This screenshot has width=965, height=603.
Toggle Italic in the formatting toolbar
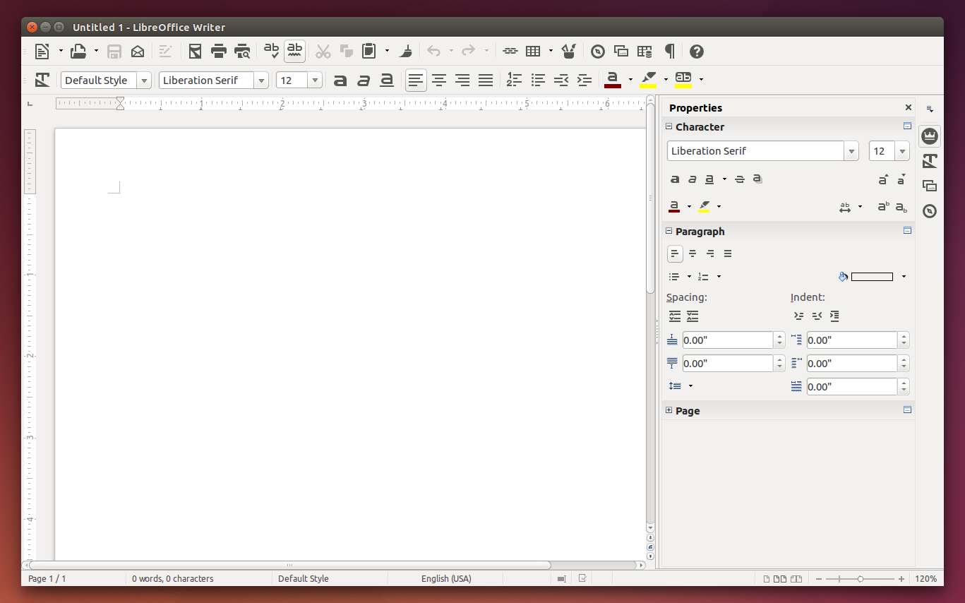click(x=364, y=80)
